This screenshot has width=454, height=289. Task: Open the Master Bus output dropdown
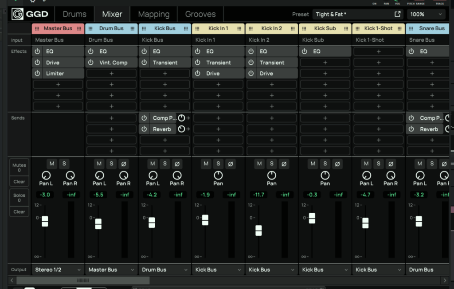coord(58,269)
